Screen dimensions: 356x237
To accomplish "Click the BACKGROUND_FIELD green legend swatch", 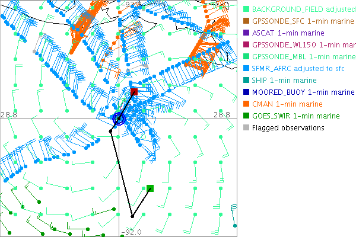I will point(246,10).
